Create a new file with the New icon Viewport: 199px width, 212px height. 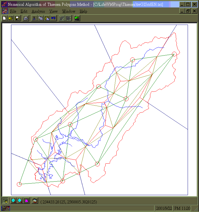coord(4,18)
